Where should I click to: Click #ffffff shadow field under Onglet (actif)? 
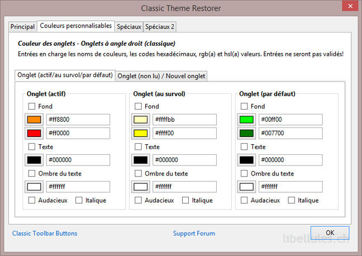pyautogui.click(x=78, y=187)
